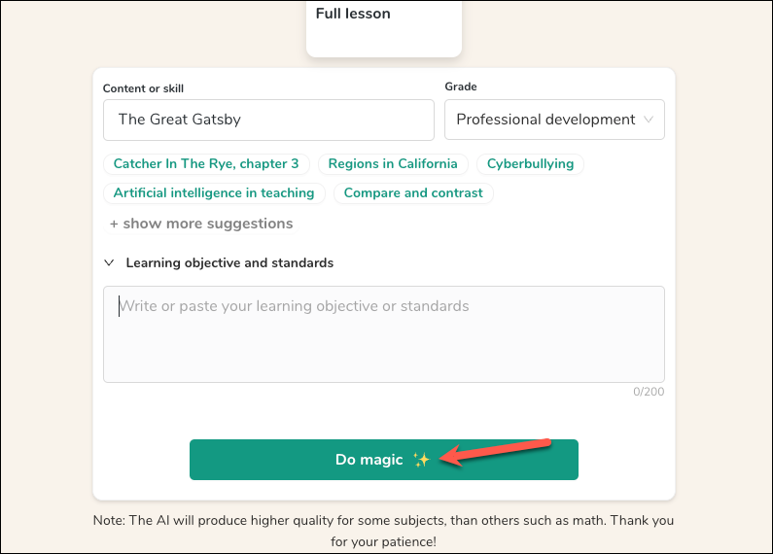The height and width of the screenshot is (554, 773).
Task: Click the sparkles icon on Do magic
Action: (x=421, y=460)
